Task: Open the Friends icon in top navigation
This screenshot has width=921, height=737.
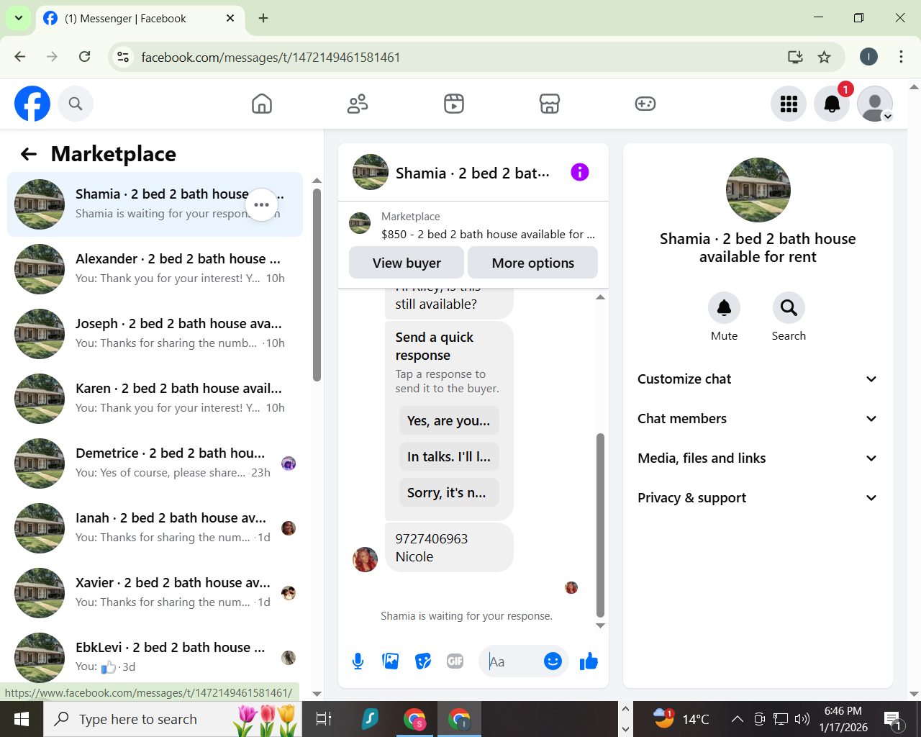Action: (x=358, y=104)
